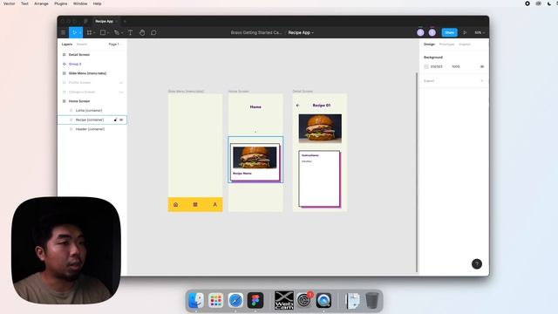Screen dimensions: 558x314
Task: Click the blue Share button
Action: [450, 32]
